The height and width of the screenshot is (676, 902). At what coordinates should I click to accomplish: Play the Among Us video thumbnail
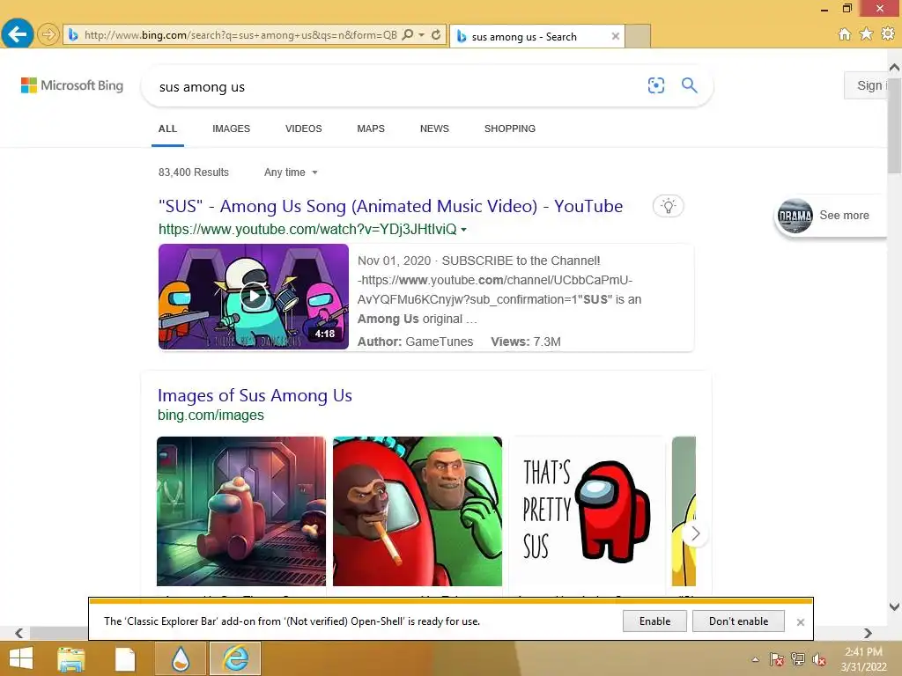254,297
